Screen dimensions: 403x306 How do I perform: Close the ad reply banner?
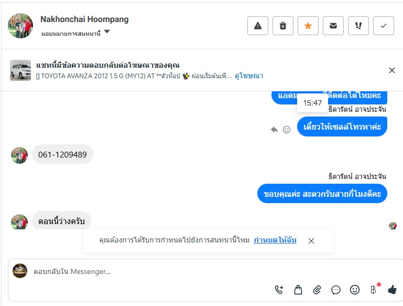coord(392,70)
